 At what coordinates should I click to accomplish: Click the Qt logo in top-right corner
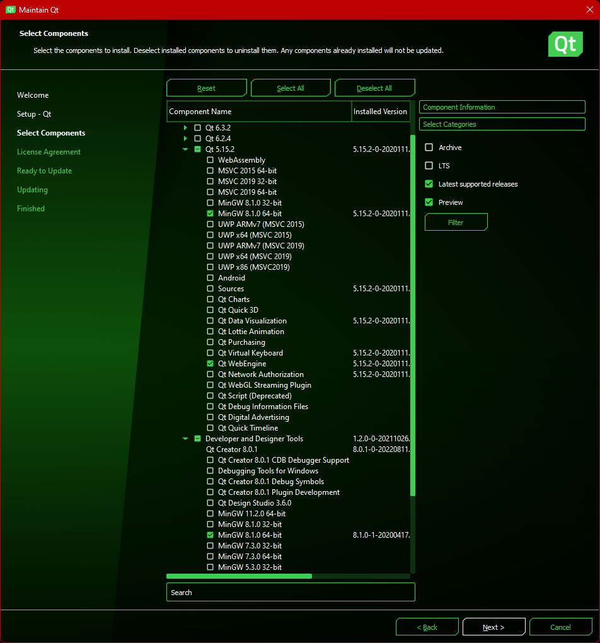(565, 44)
